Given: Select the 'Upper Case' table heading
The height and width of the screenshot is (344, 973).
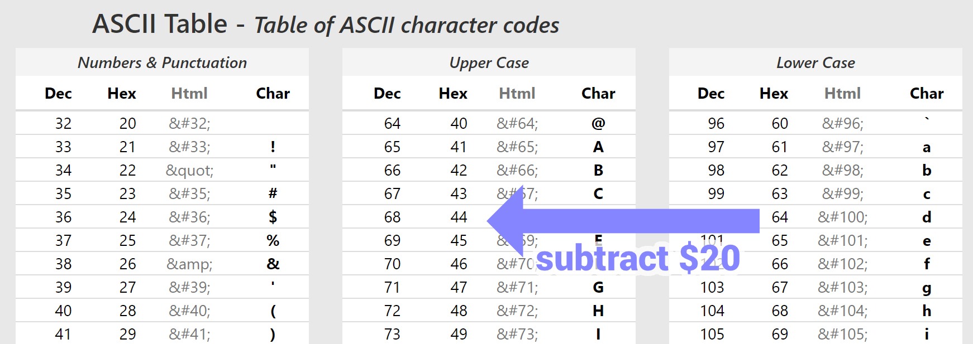Looking at the screenshot, I should click(x=489, y=63).
